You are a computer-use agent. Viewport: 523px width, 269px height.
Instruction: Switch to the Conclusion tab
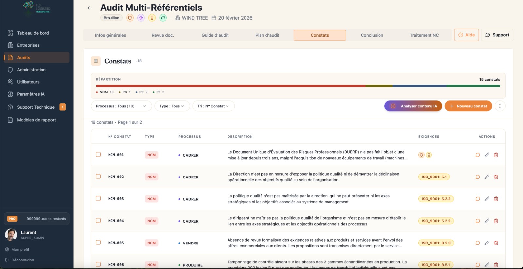click(x=372, y=35)
